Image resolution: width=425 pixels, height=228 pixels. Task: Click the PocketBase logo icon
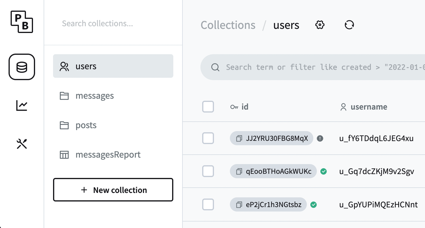click(22, 22)
